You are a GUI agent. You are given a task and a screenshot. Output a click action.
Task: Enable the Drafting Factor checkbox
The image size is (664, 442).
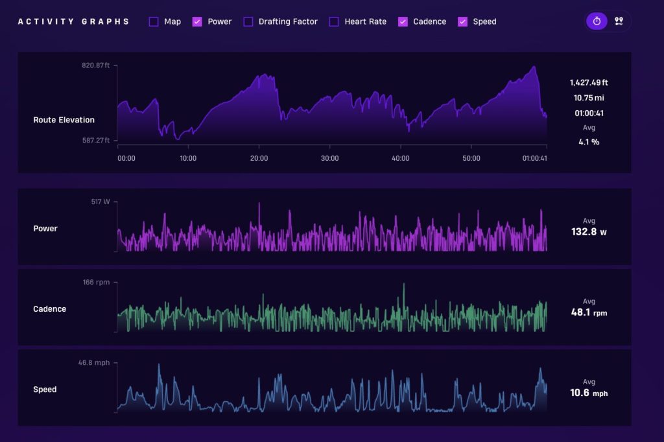pos(248,21)
